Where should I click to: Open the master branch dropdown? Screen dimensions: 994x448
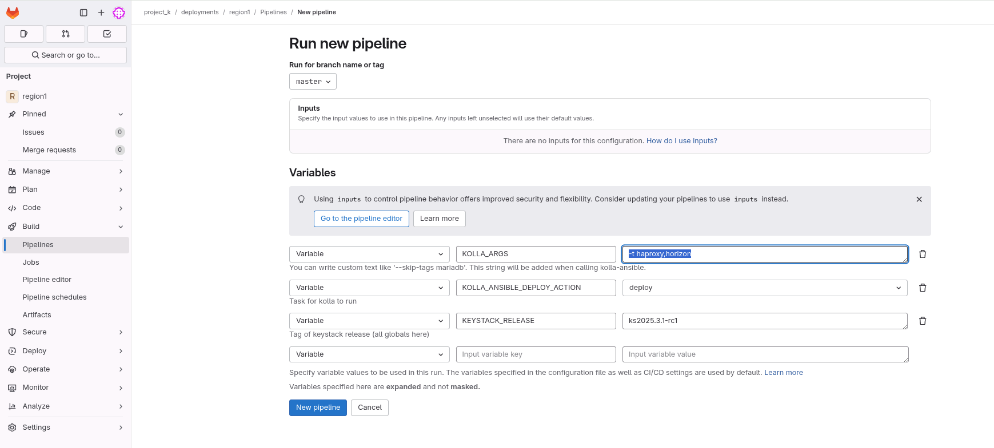(x=313, y=82)
